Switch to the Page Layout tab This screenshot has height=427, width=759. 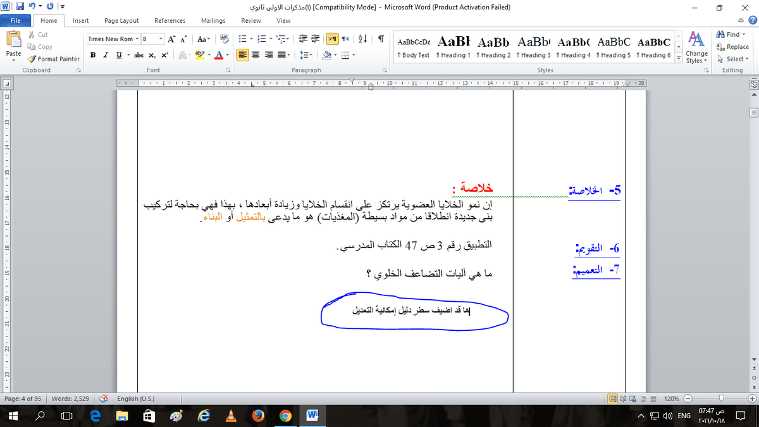coord(121,20)
